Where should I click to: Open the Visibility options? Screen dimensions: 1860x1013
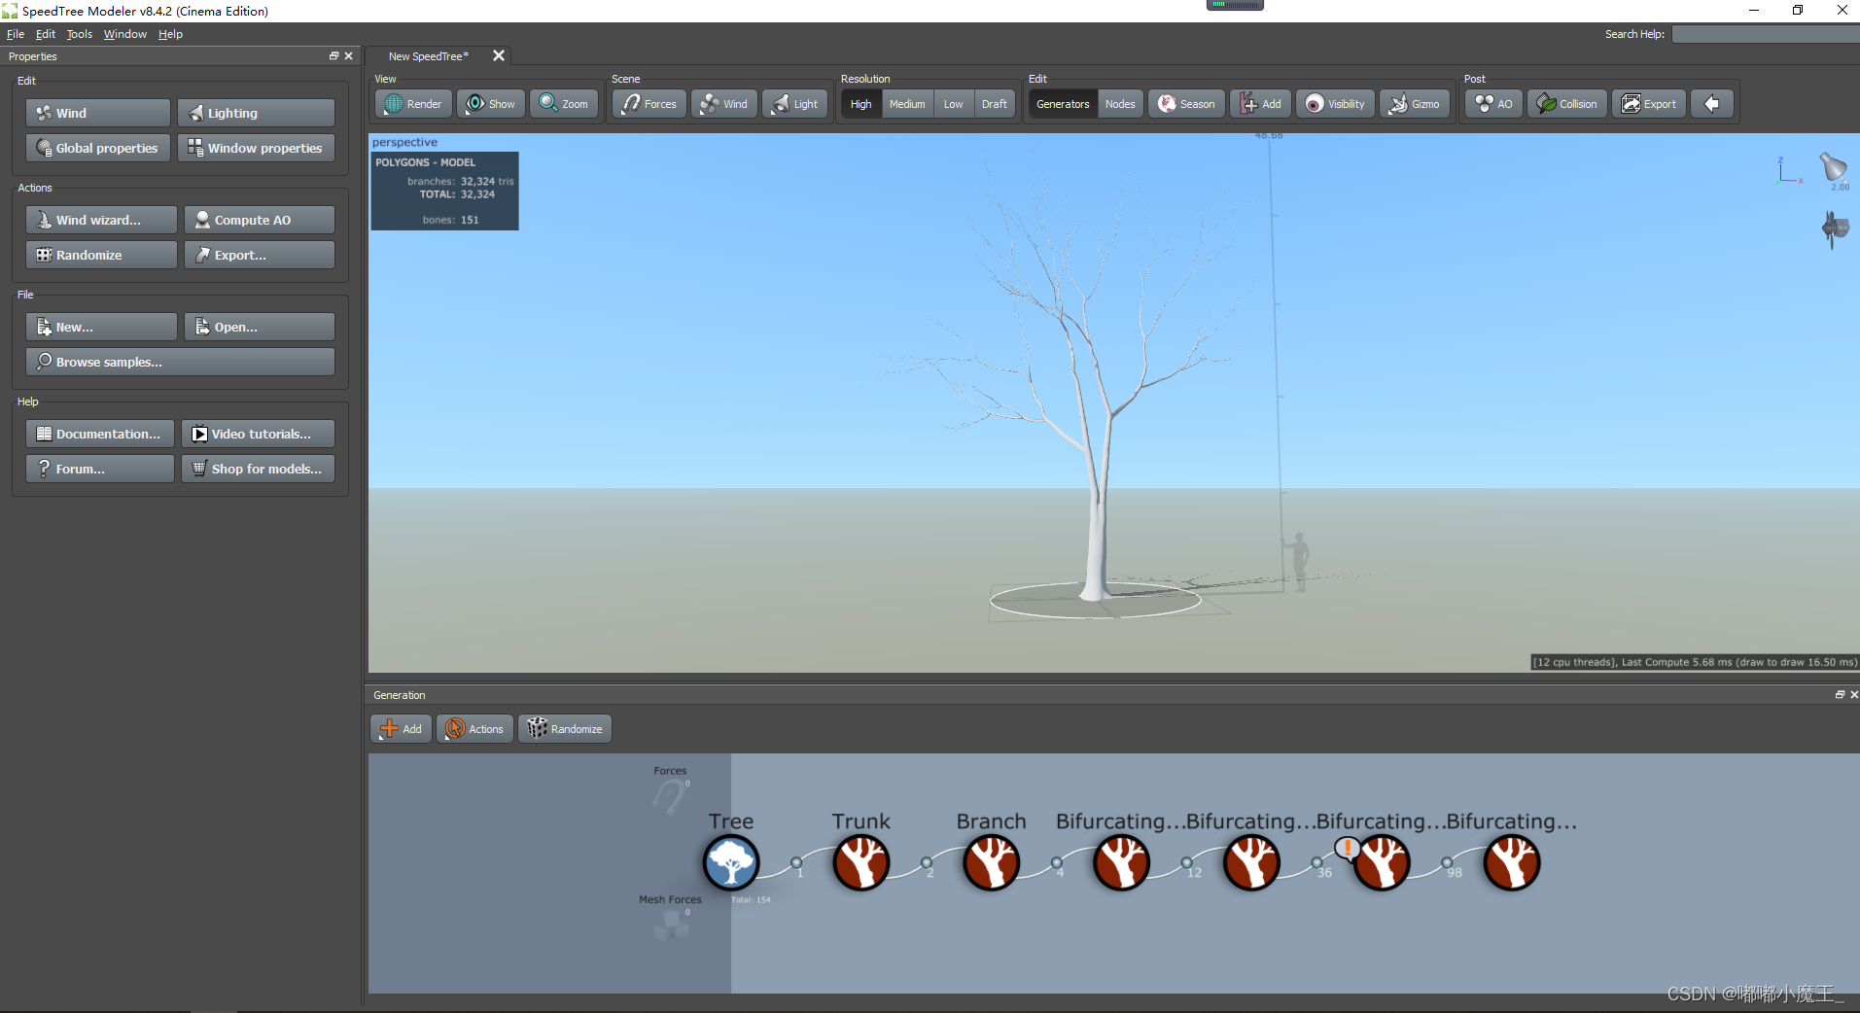coord(1336,104)
